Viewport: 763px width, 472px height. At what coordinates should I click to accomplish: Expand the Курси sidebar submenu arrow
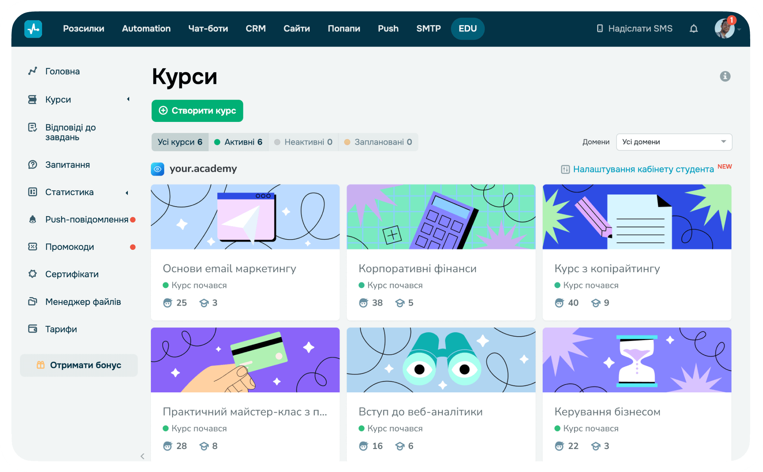click(128, 99)
